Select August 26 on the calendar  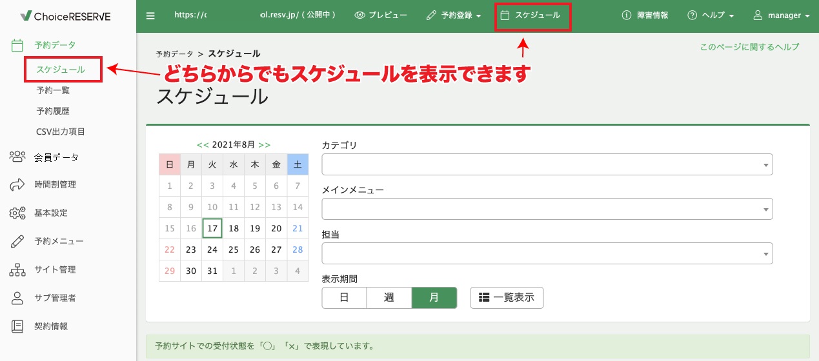(255, 249)
